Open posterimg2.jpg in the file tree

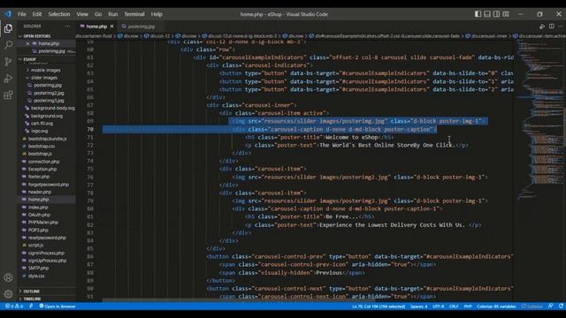pos(49,93)
